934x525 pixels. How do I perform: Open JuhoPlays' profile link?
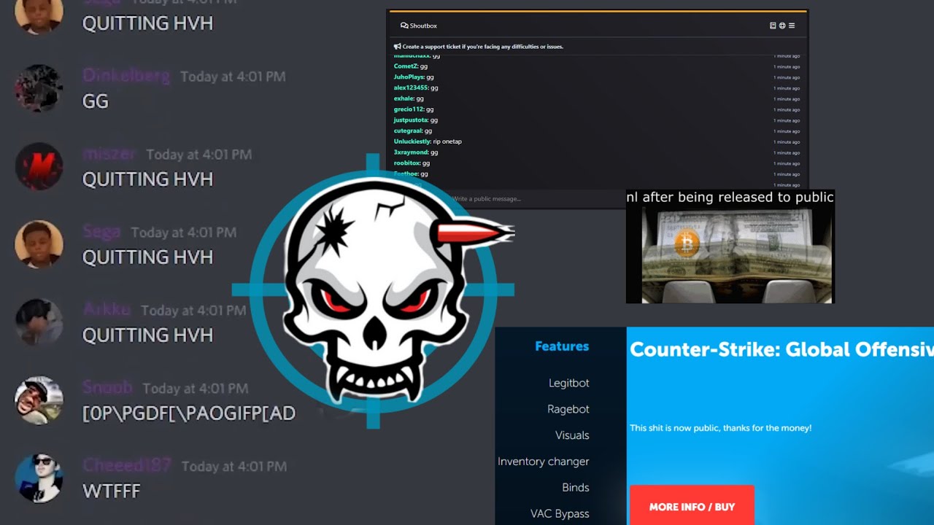click(409, 77)
